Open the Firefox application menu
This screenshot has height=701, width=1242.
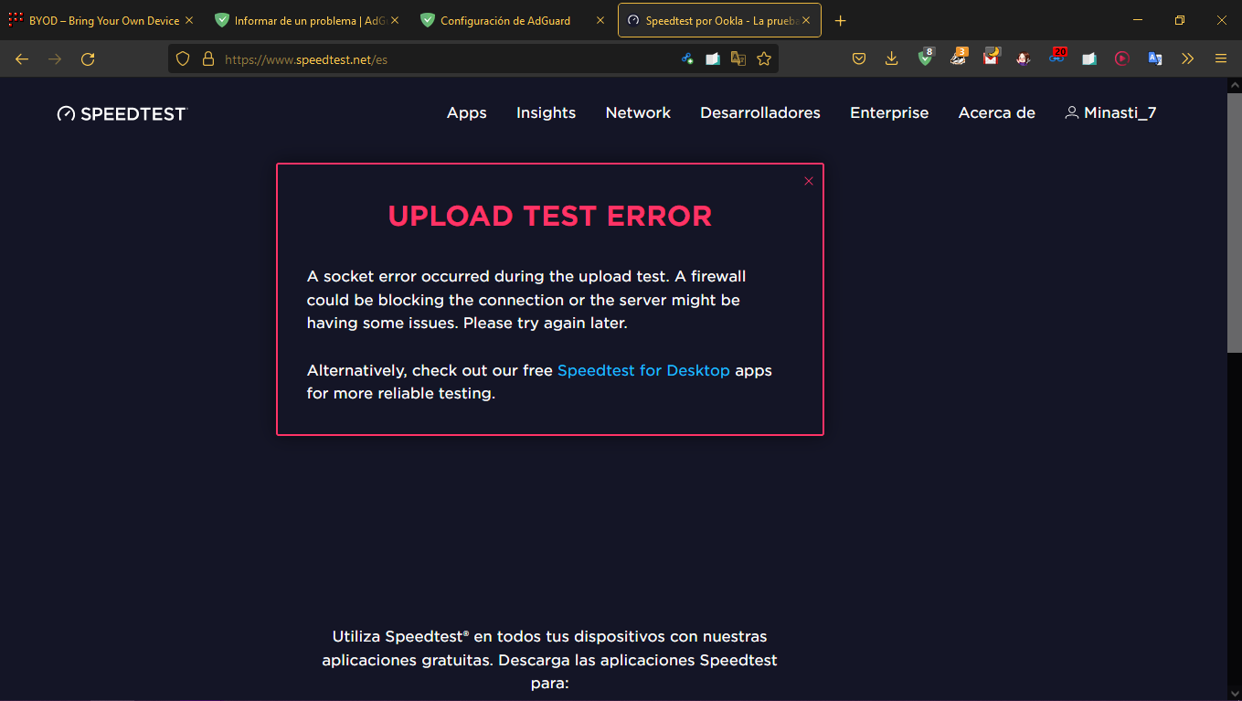pos(1221,58)
